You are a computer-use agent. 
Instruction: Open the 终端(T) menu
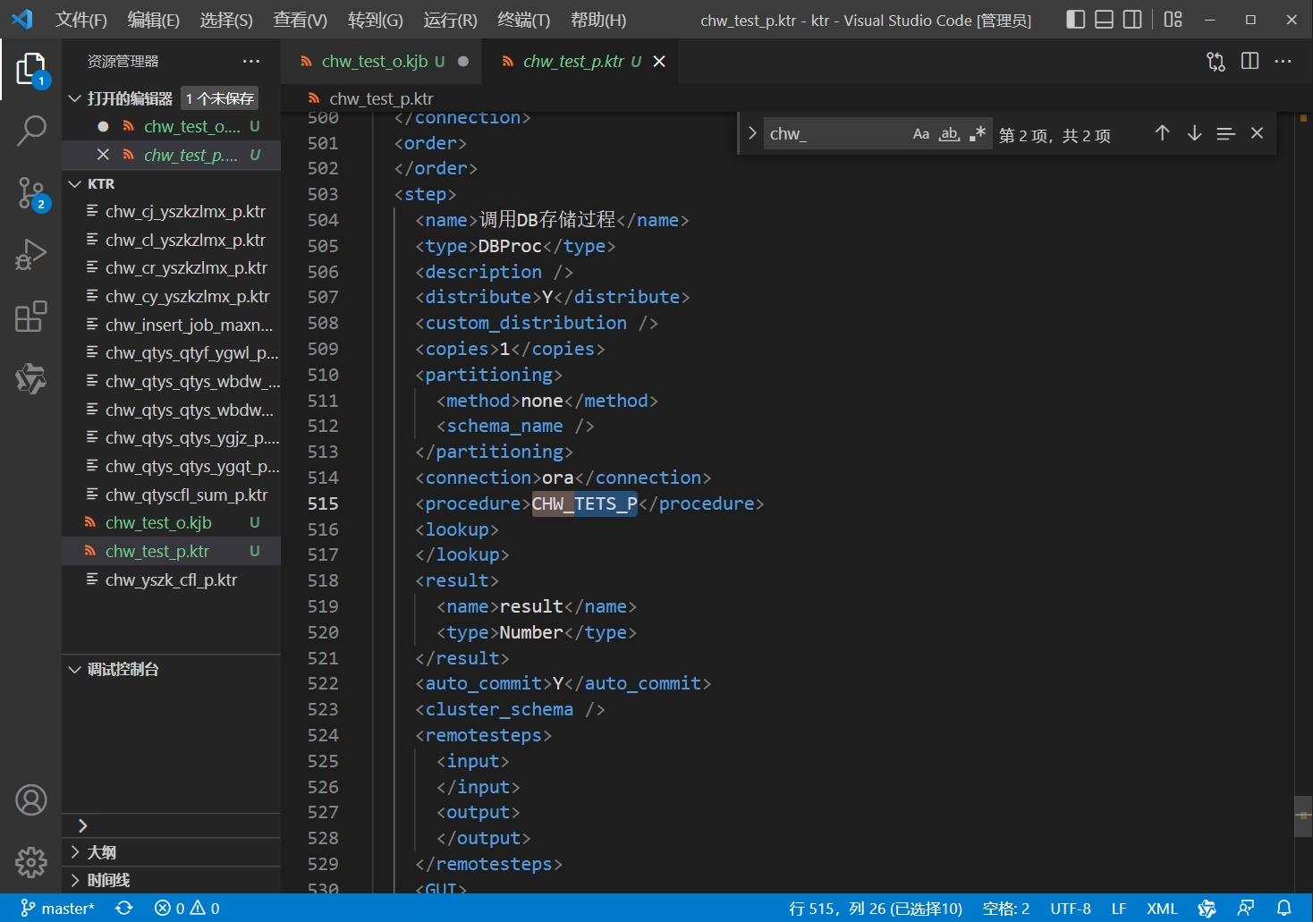[x=523, y=20]
